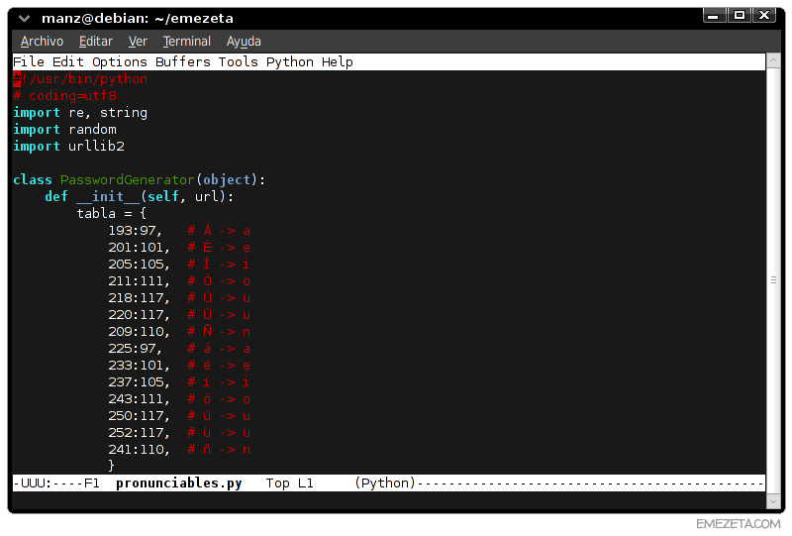Image resolution: width=792 pixels, height=536 pixels.
Task: Open Emacs Python menu
Action: coord(290,61)
